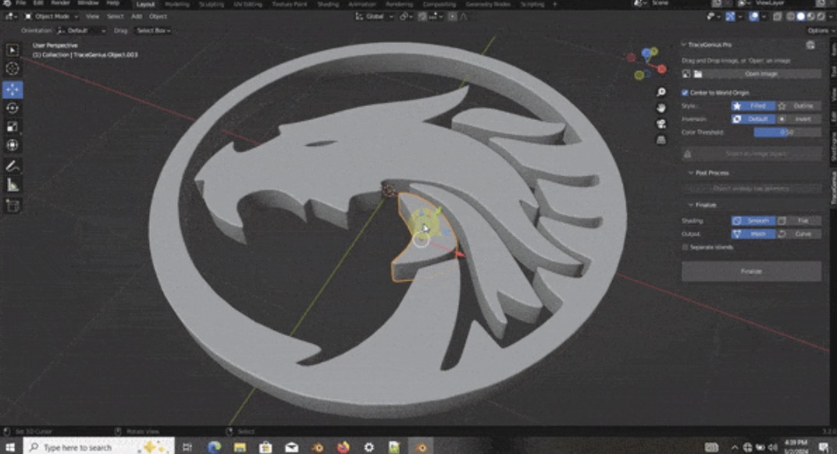Viewport: 837px width, 454px height.
Task: Pick the Add Cube tool
Action: [12, 206]
